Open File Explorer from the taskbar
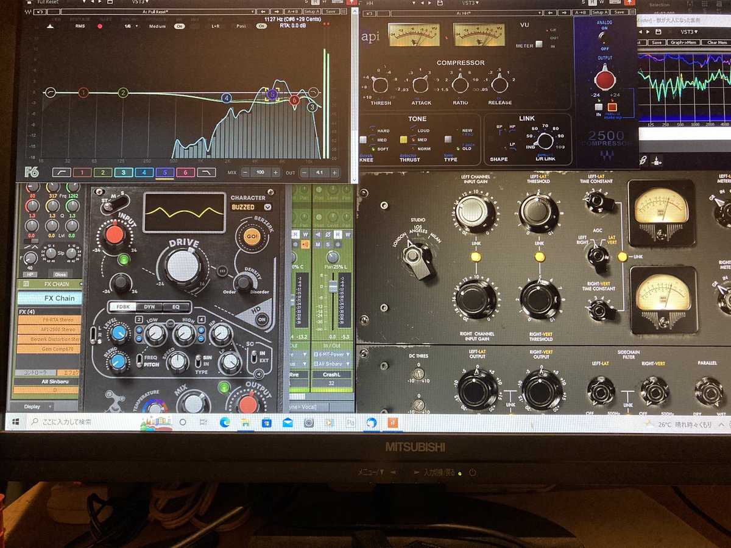Screen dimensions: 731x548 point(245,422)
